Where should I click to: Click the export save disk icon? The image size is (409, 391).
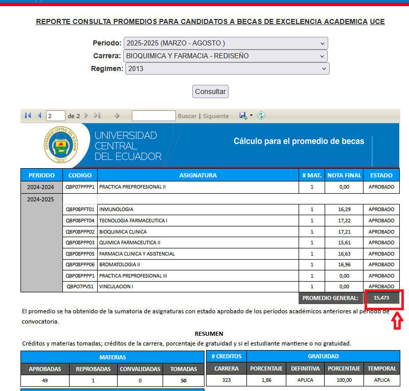tap(243, 116)
